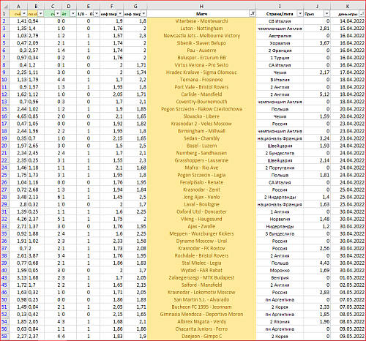Click the Pau - Auxerre cell
Screen dimensions: 366x341
point(201,50)
